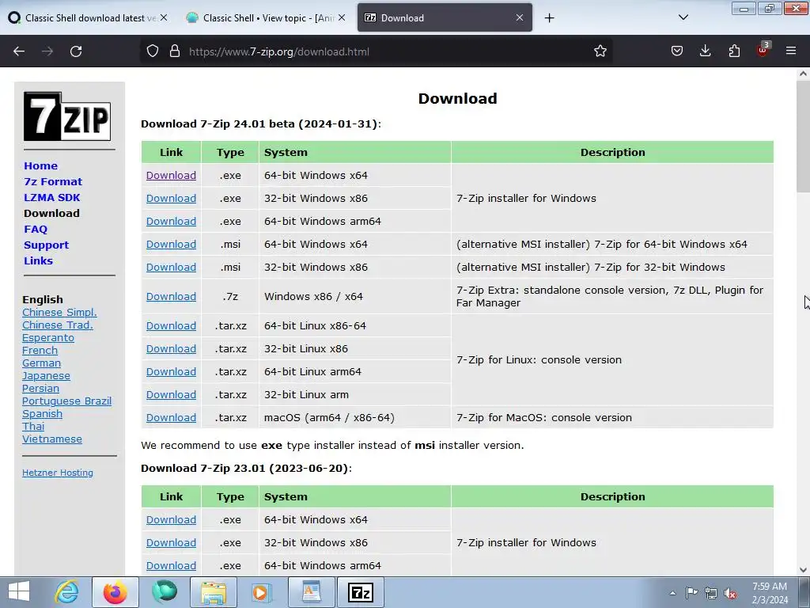Open the extensions puzzle icon

pos(734,51)
